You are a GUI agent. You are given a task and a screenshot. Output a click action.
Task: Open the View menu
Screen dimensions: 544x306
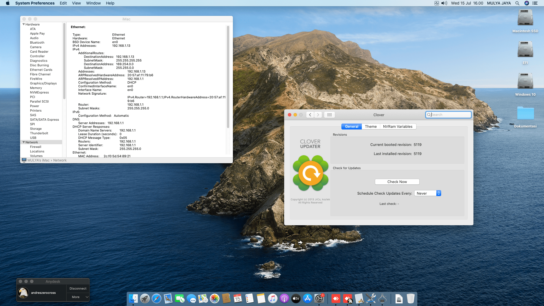click(76, 3)
